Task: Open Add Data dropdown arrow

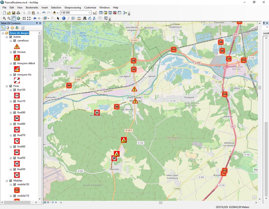Action: point(58,13)
